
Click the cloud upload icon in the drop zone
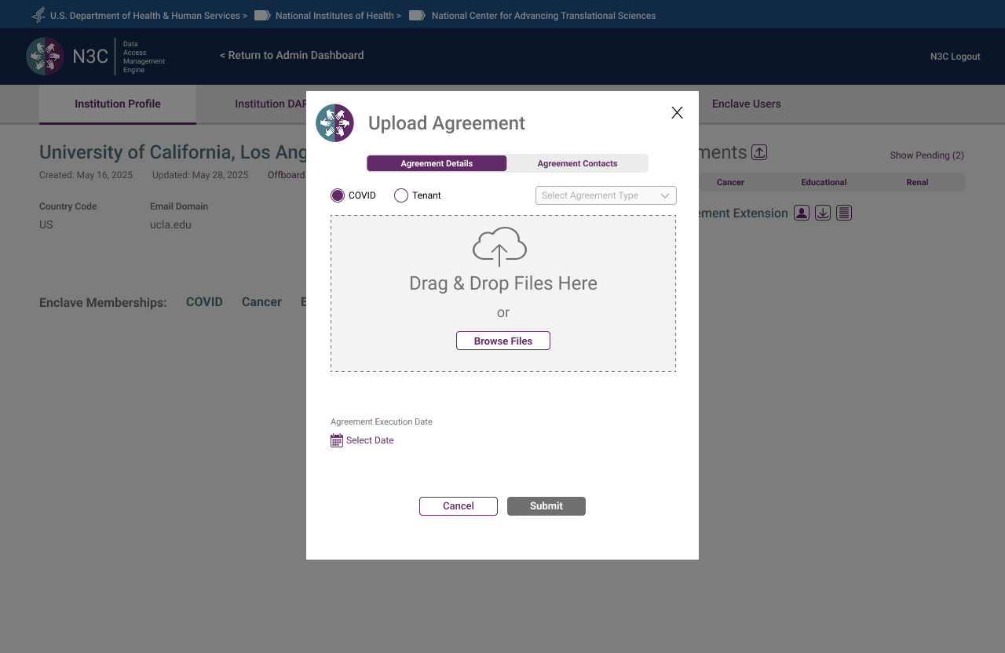point(499,246)
